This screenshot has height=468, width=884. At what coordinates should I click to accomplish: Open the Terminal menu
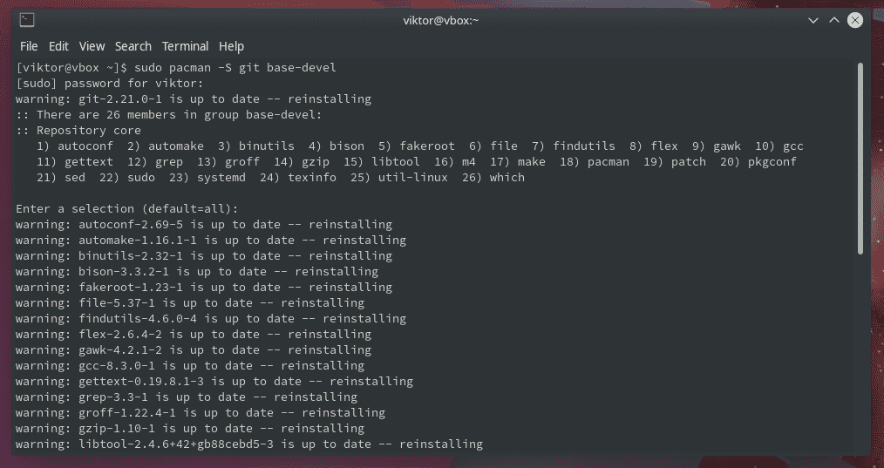coord(185,46)
